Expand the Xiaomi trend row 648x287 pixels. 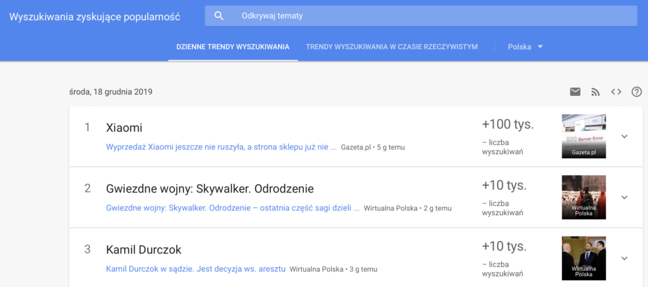pyautogui.click(x=625, y=136)
